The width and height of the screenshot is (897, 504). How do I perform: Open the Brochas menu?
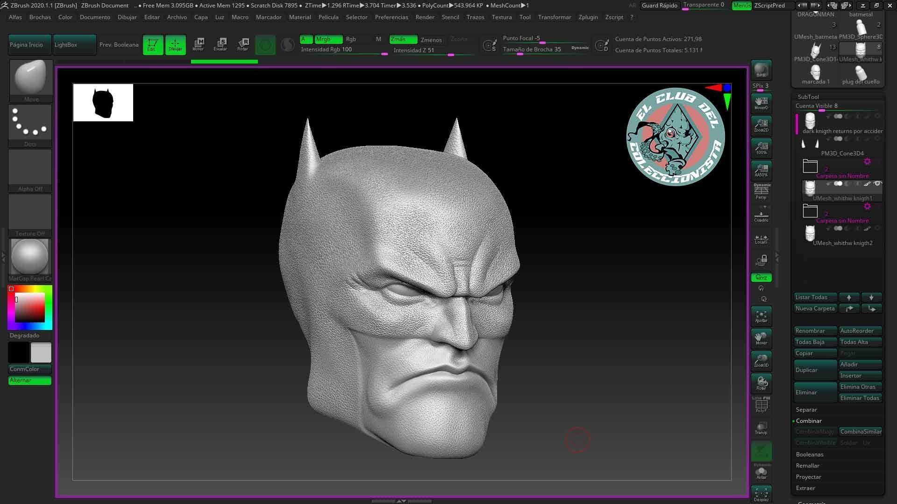(x=40, y=17)
